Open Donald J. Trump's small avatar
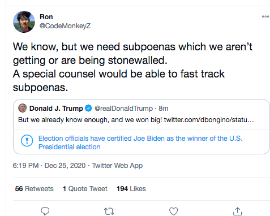 23,108
